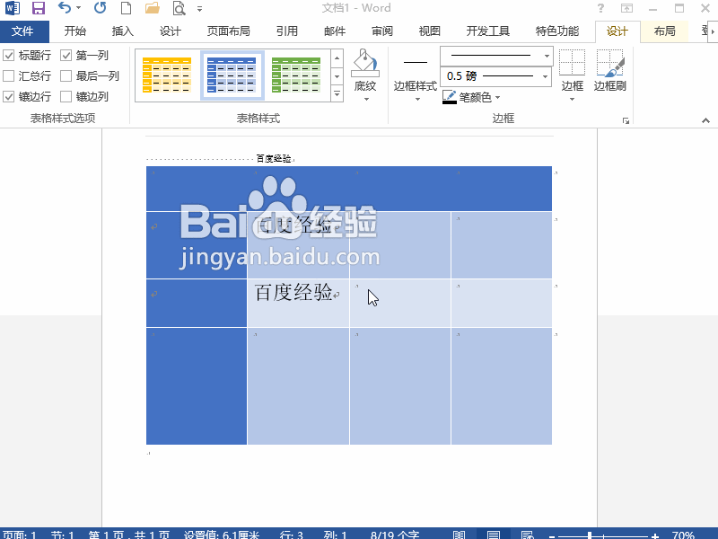718x539 pixels.
Task: Open the line style dropdown
Action: 547,56
